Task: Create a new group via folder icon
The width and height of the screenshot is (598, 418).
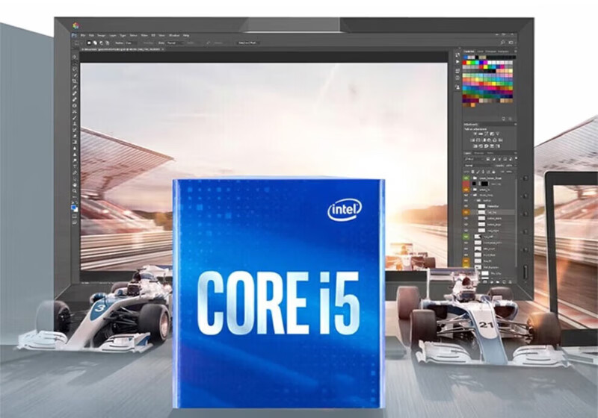Action: [498, 282]
